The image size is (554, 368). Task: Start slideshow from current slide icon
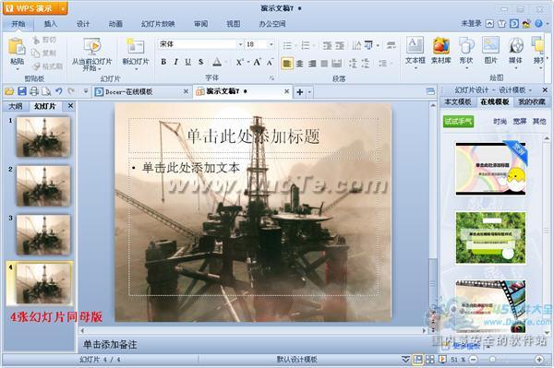[x=92, y=46]
